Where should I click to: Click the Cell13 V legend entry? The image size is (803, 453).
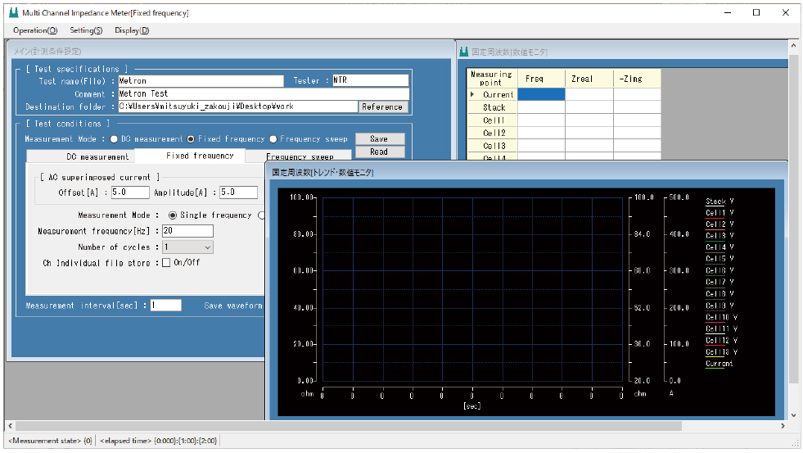721,352
